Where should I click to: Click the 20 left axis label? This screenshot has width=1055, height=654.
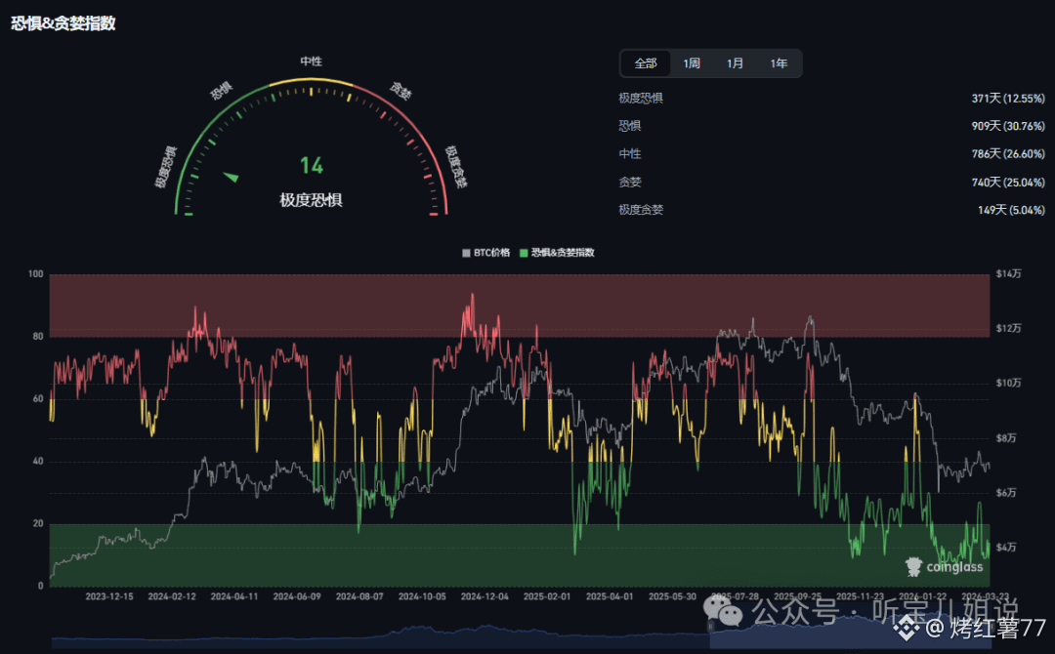coord(38,523)
